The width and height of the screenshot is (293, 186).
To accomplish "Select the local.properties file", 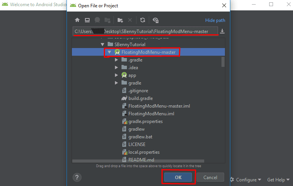I will pyautogui.click(x=144, y=152).
